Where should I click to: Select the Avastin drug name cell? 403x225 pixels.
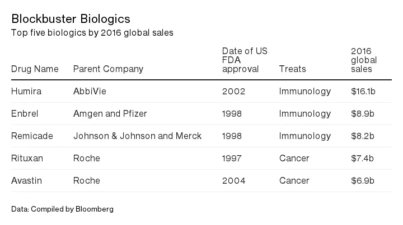coord(26,181)
